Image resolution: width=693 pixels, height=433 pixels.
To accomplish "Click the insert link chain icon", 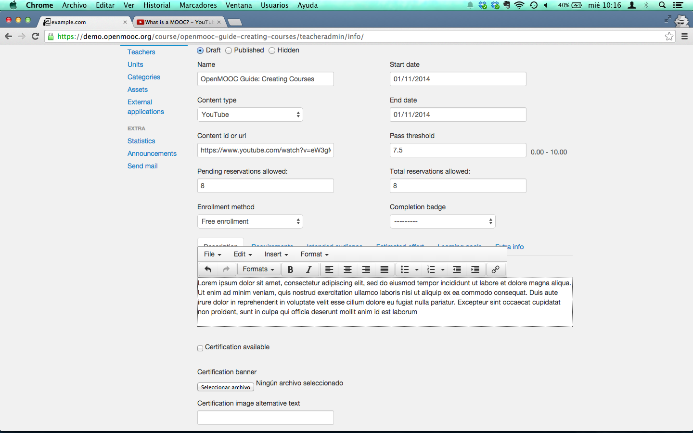I will (x=495, y=269).
